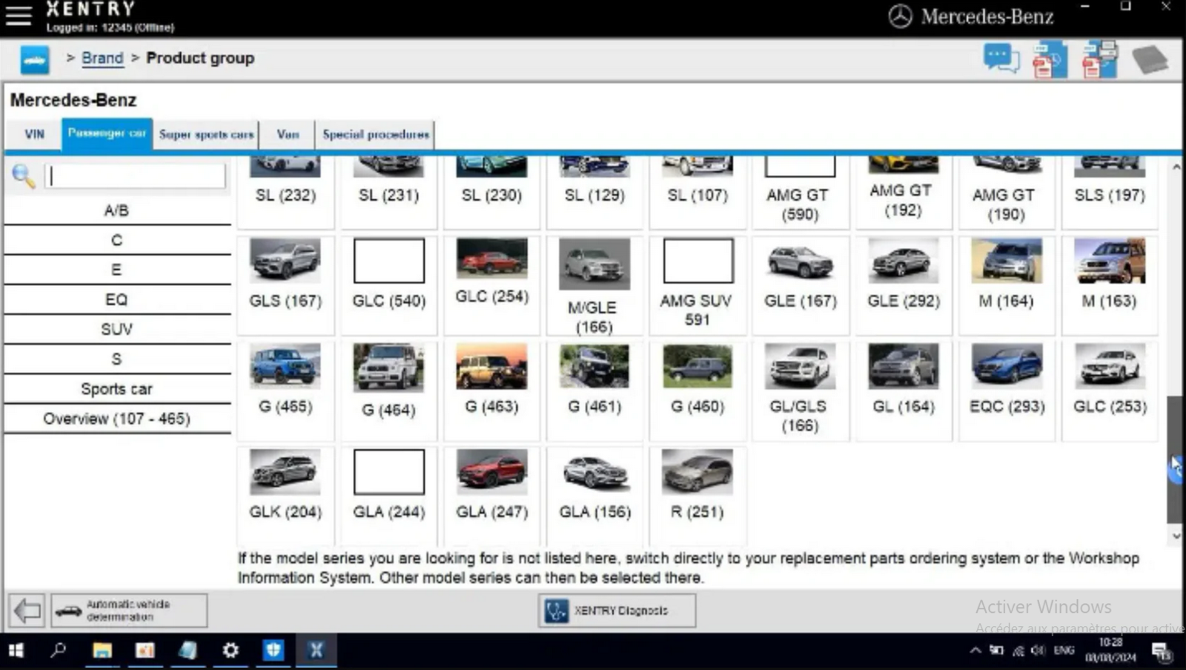Click the gray eraser/book icon
Screen dimensions: 1186x670
[1150, 59]
